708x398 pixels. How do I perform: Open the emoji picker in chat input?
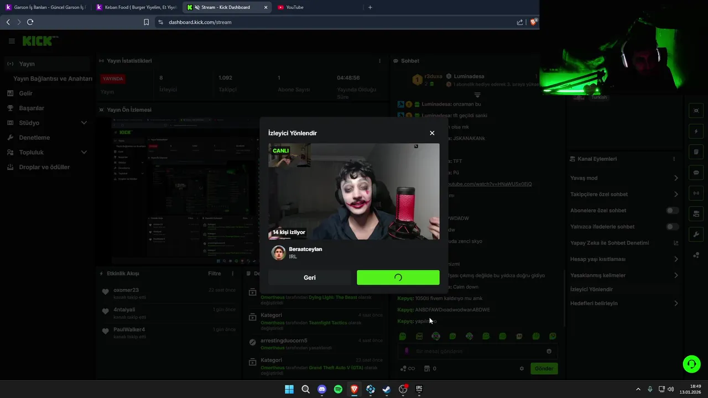[x=549, y=351]
